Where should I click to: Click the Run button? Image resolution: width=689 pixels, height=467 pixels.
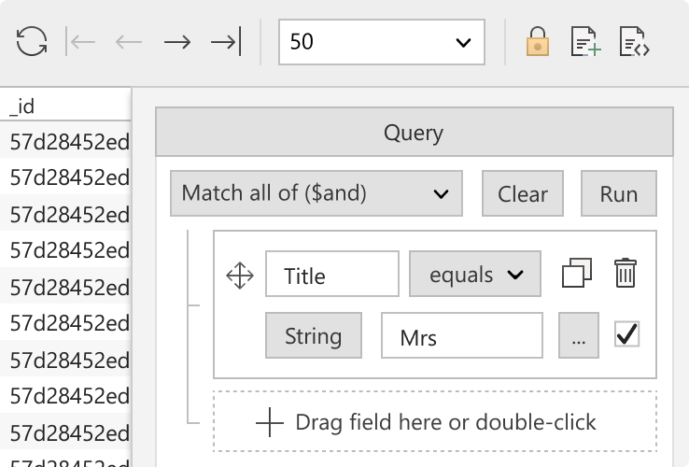[619, 193]
